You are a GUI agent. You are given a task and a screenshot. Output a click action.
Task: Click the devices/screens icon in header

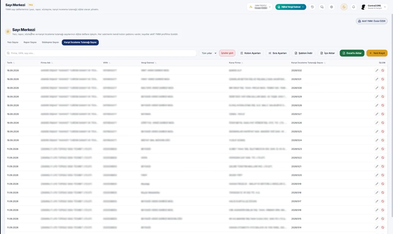click(x=322, y=7)
